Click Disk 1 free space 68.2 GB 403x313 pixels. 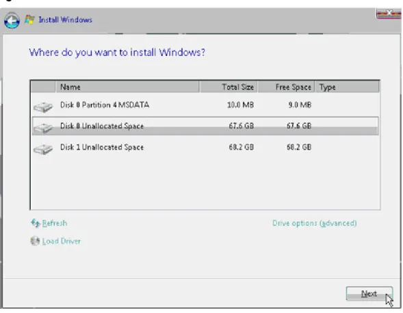(x=299, y=147)
